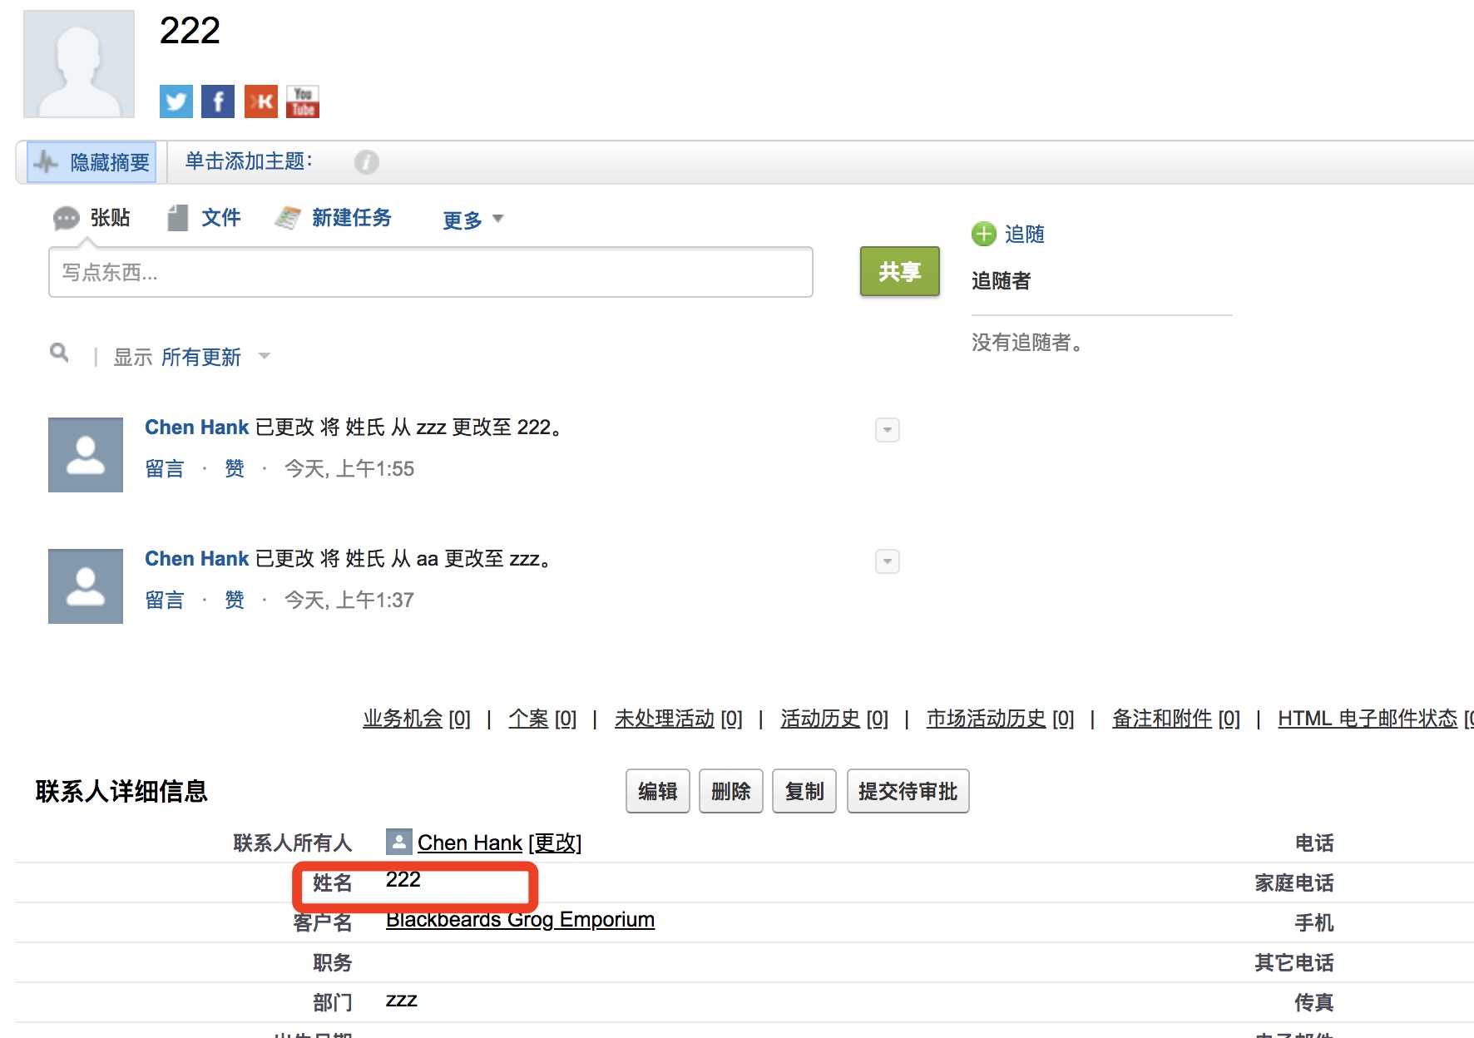The image size is (1474, 1038).
Task: Click the 没有追随者 text
Action: (x=1027, y=343)
